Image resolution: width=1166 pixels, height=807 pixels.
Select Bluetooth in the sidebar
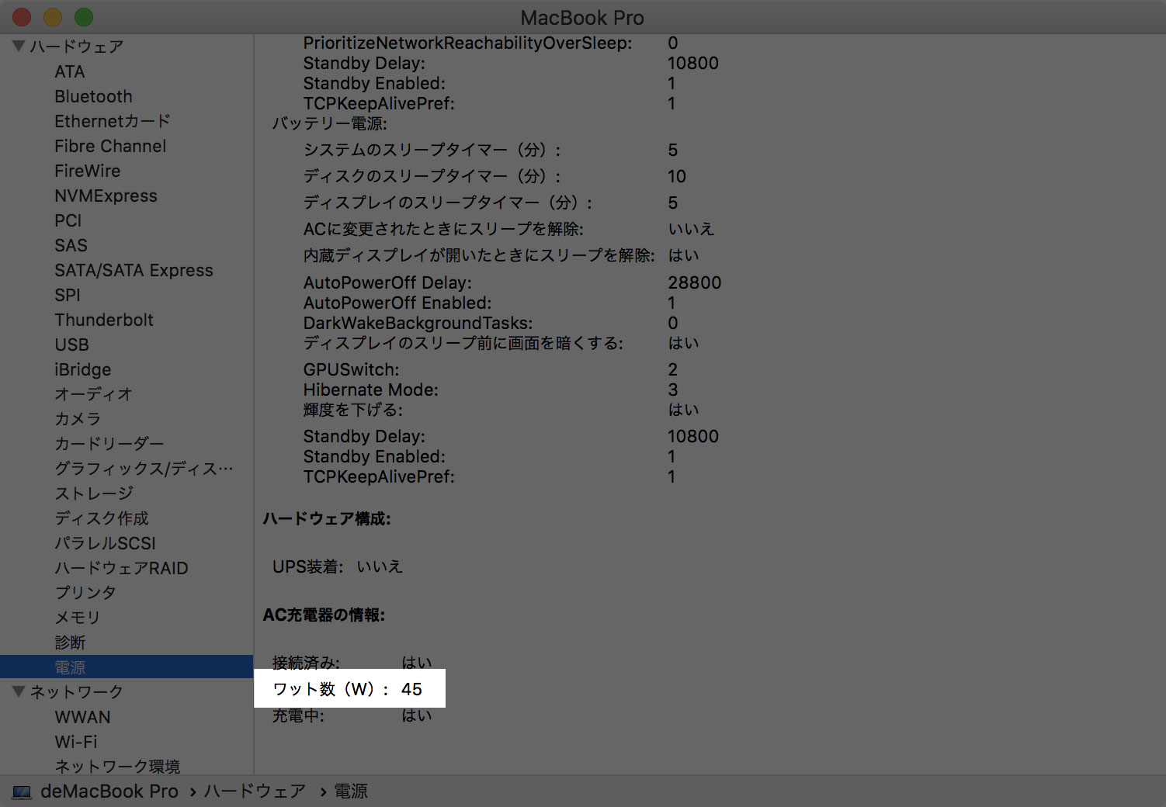[93, 96]
